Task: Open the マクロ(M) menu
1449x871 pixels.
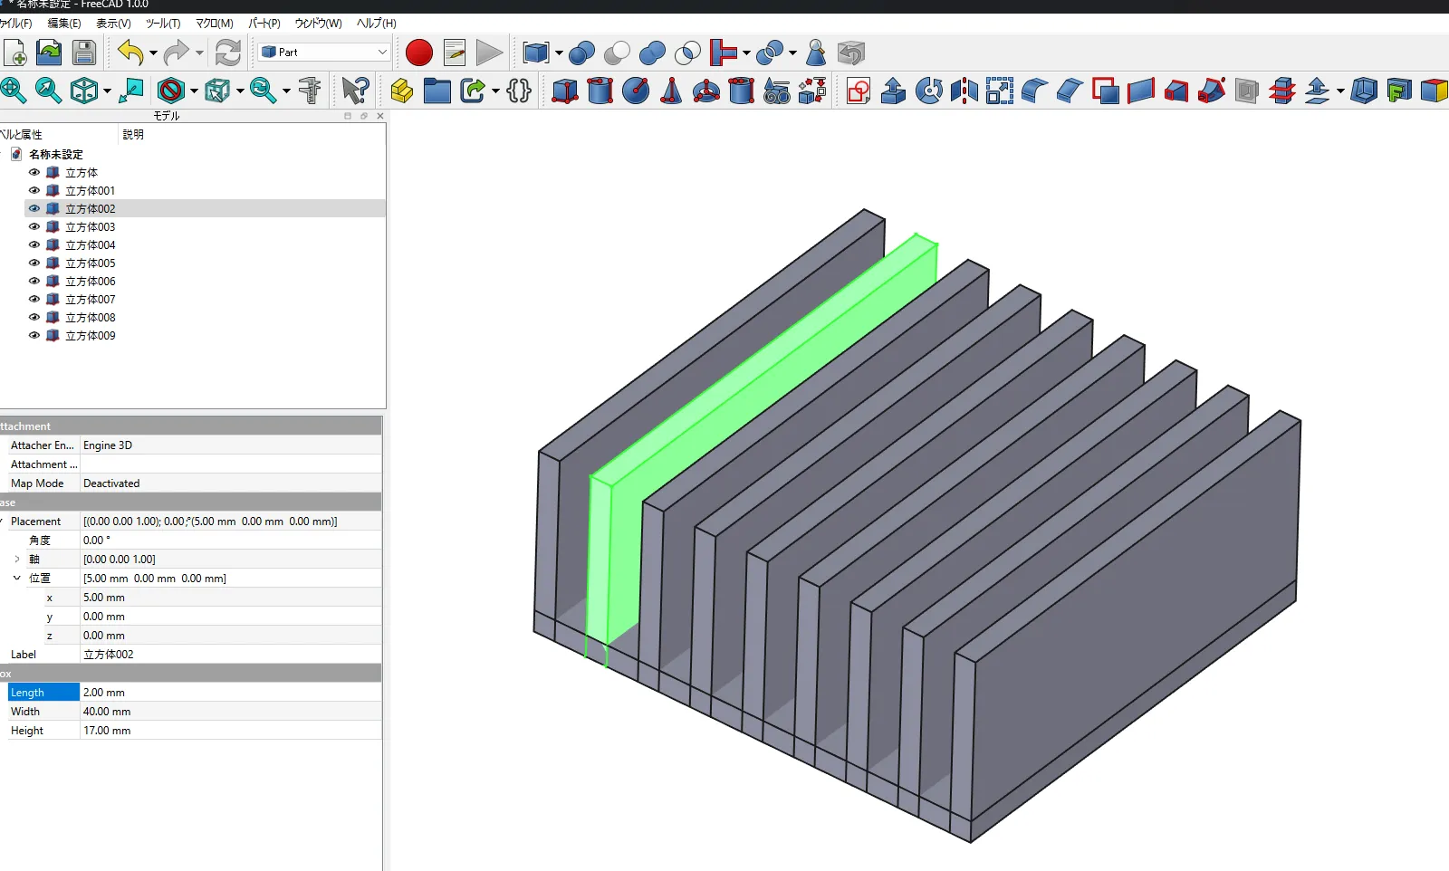Action: (x=215, y=24)
